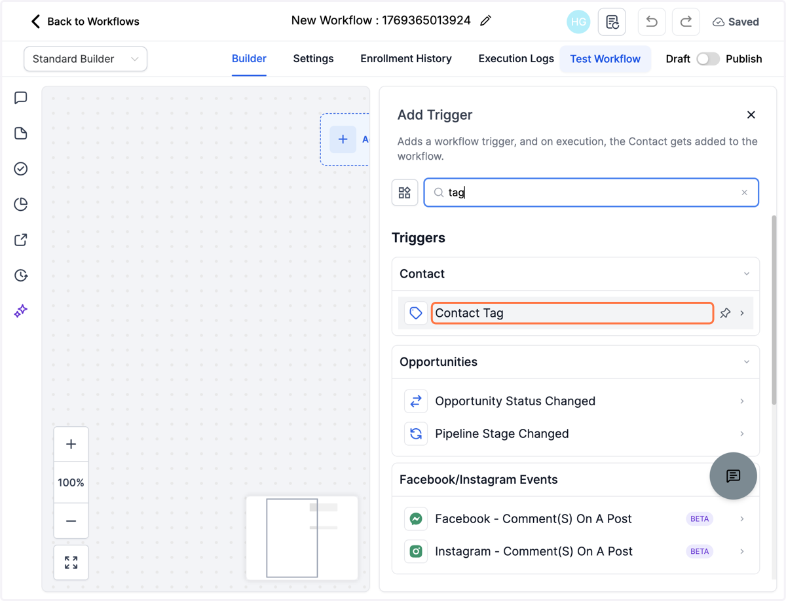Open the AI sparkle sidebar icon
Viewport: 786px width, 601px height.
pyautogui.click(x=21, y=310)
